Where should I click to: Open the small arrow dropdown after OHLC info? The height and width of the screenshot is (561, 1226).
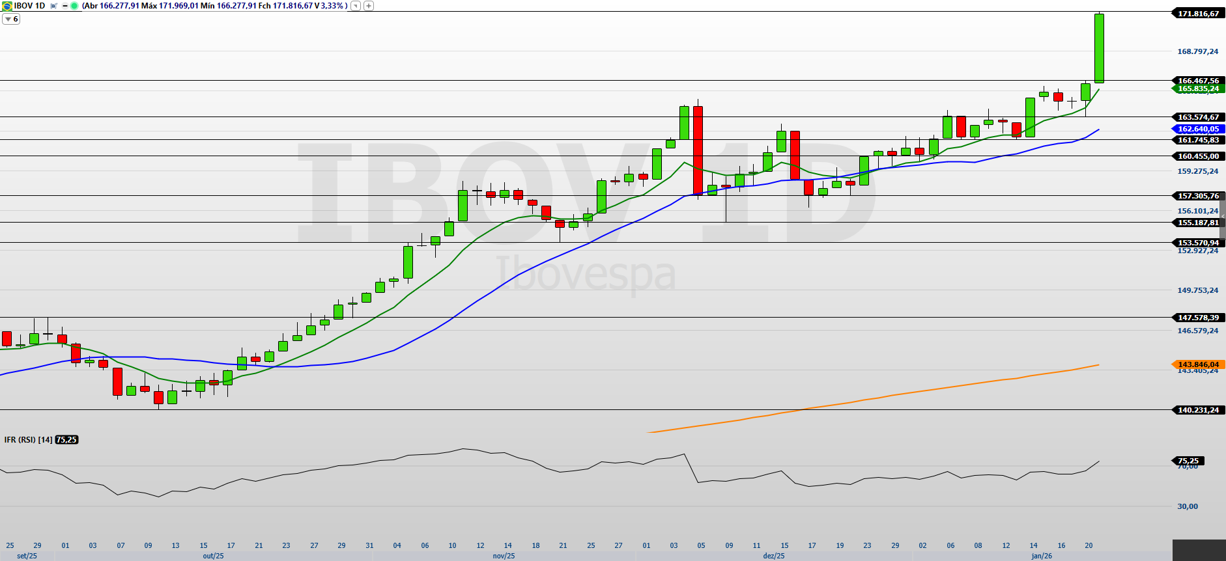click(x=355, y=6)
